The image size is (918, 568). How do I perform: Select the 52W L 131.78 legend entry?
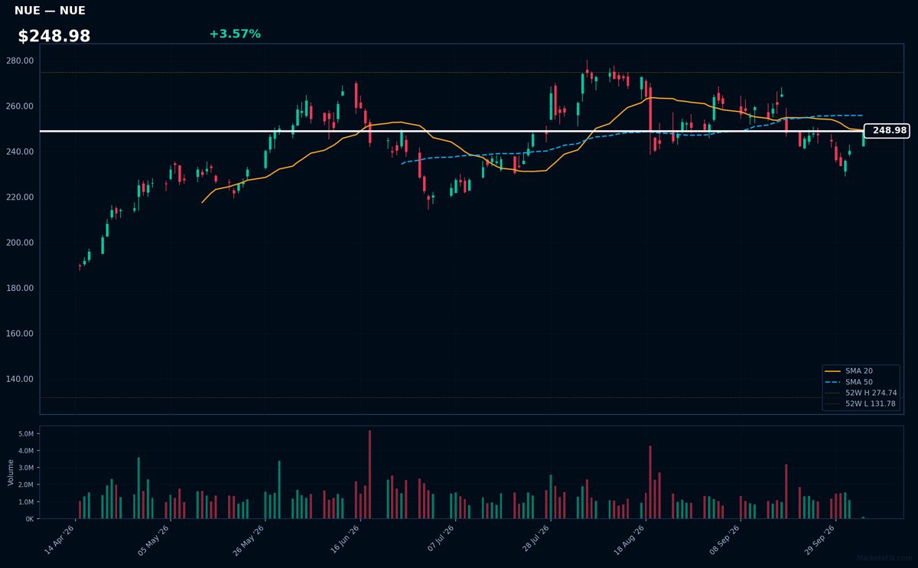point(861,403)
